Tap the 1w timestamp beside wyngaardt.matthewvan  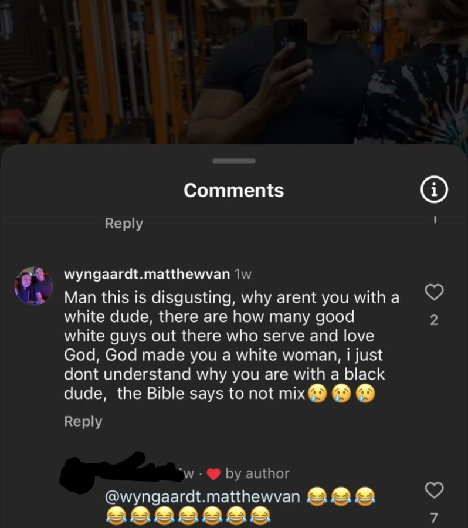(x=242, y=275)
